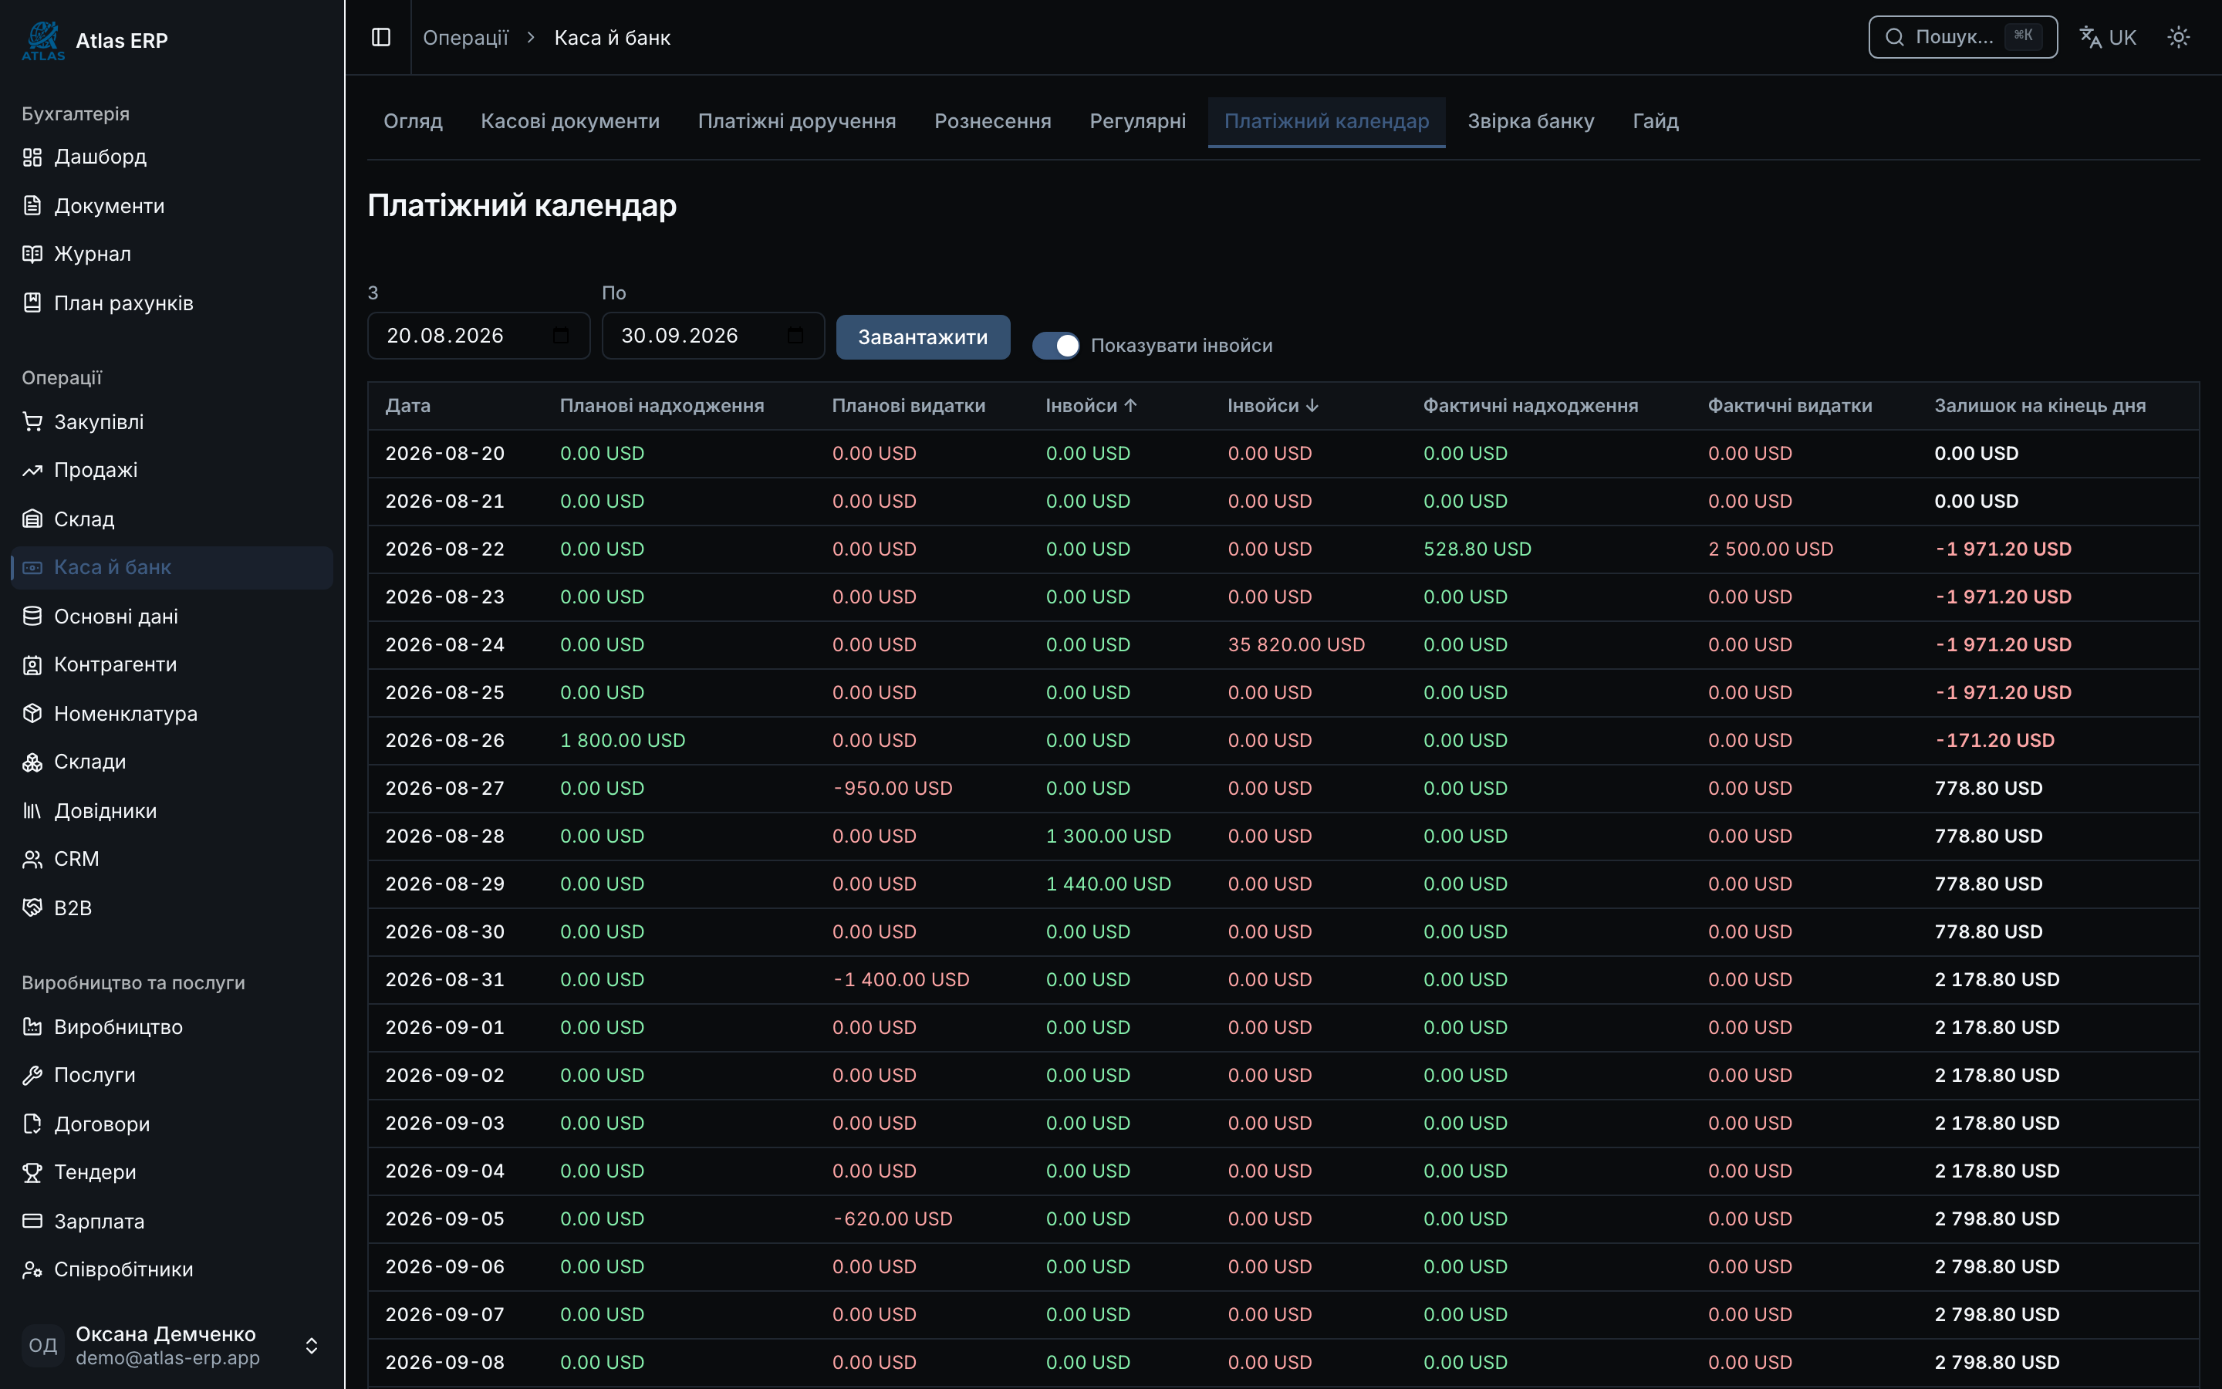Image resolution: width=2222 pixels, height=1389 pixels.
Task: Sort by the Інвойси ↓ column header
Action: click(x=1272, y=406)
